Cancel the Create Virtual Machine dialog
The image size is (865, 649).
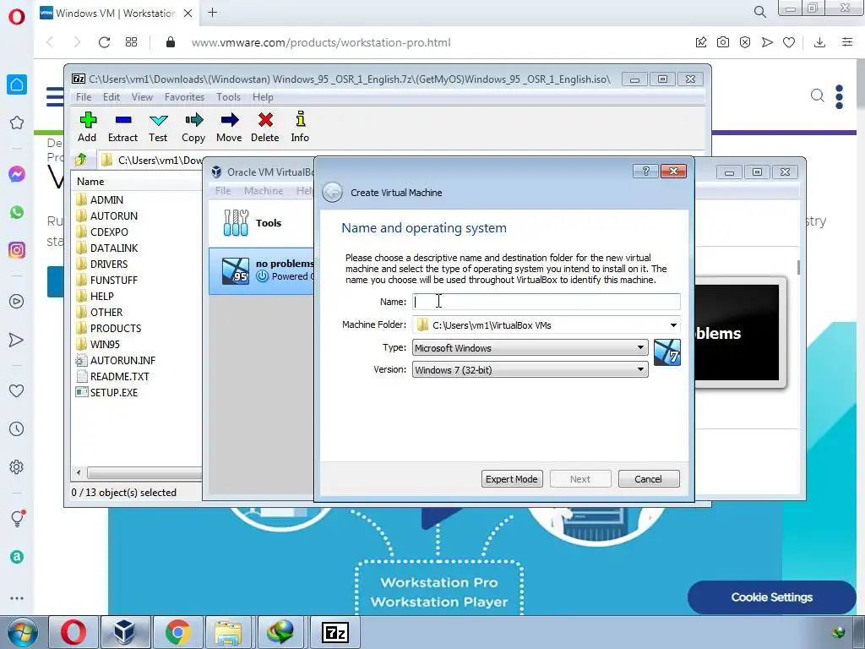click(649, 479)
